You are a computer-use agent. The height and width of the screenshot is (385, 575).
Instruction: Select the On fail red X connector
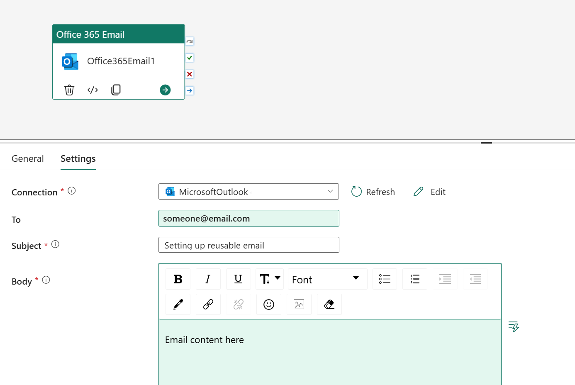pyautogui.click(x=190, y=74)
